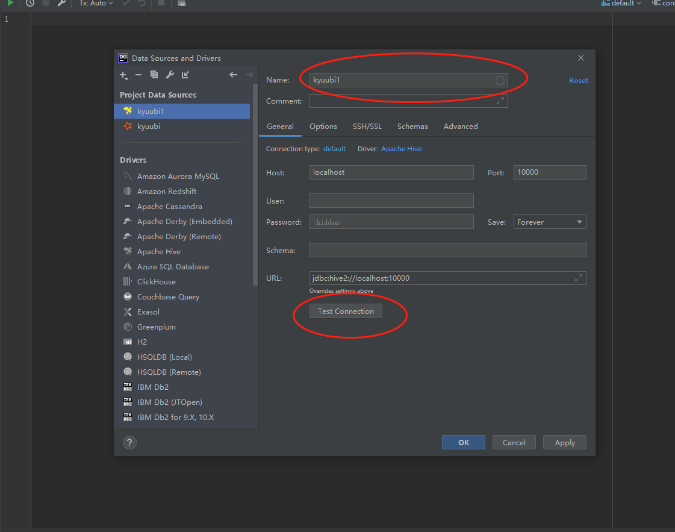The height and width of the screenshot is (532, 675).
Task: Navigate back with the left arrow icon
Action: [234, 75]
